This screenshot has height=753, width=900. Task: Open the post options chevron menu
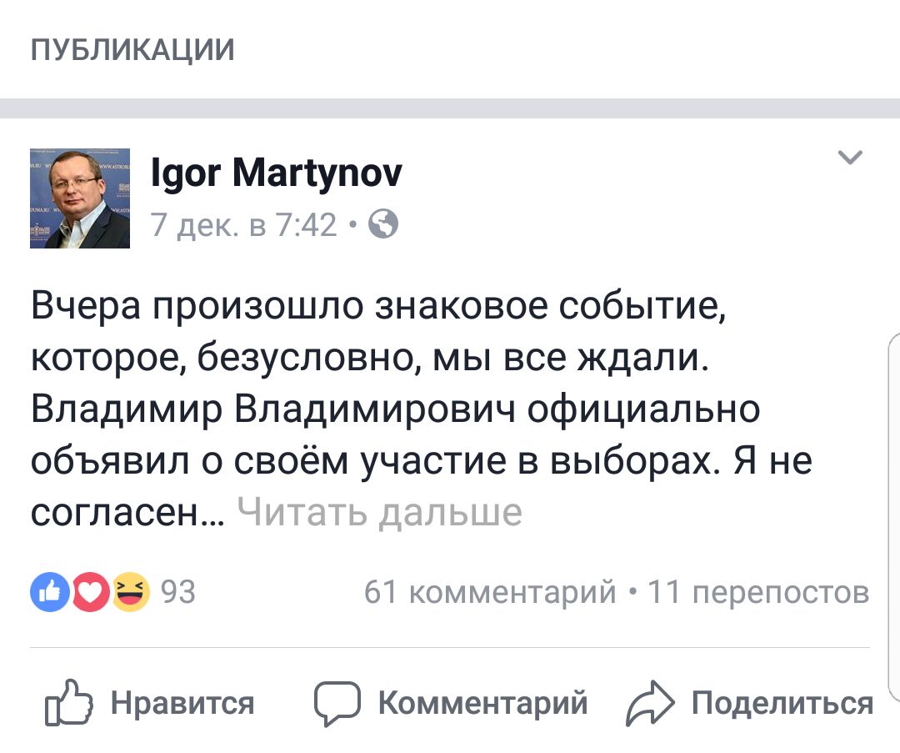click(x=850, y=158)
